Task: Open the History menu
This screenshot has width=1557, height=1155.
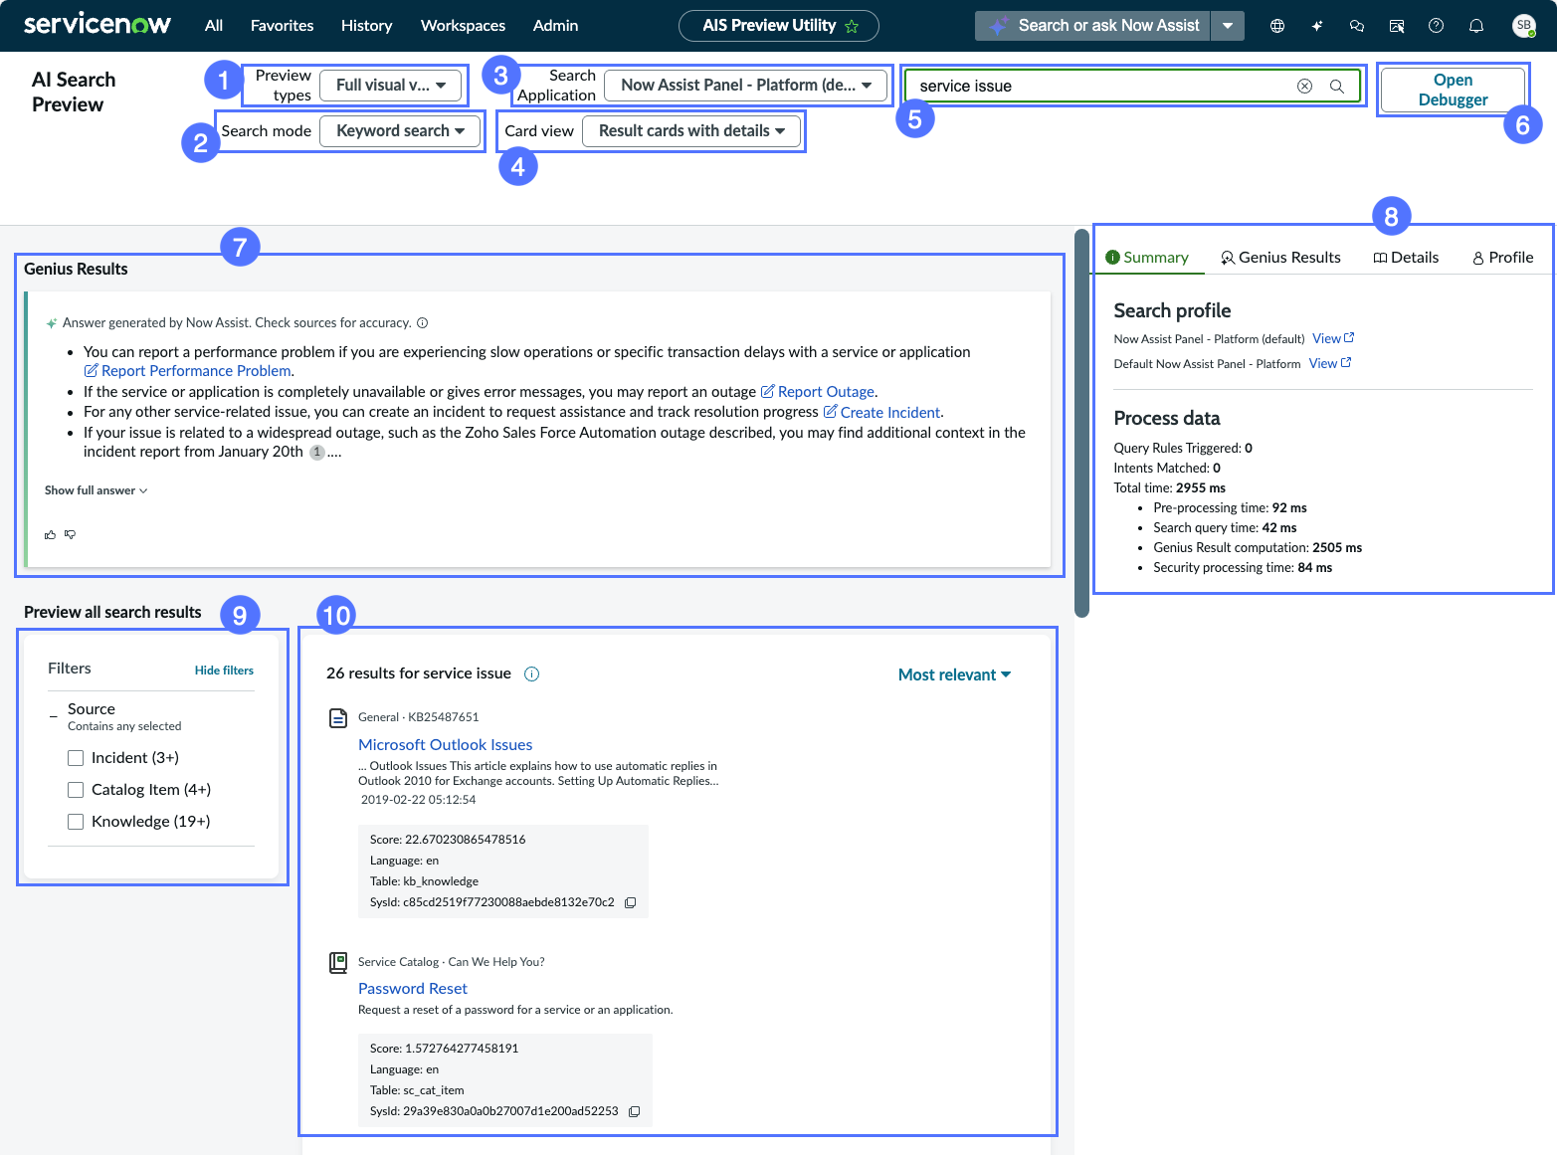Action: point(366,26)
